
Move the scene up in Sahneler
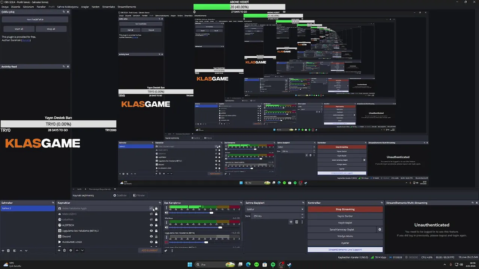coord(21,250)
